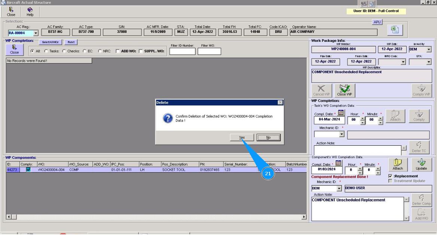Decrease task Minute spinner value
This screenshot has width=437, height=235.
tap(380, 122)
